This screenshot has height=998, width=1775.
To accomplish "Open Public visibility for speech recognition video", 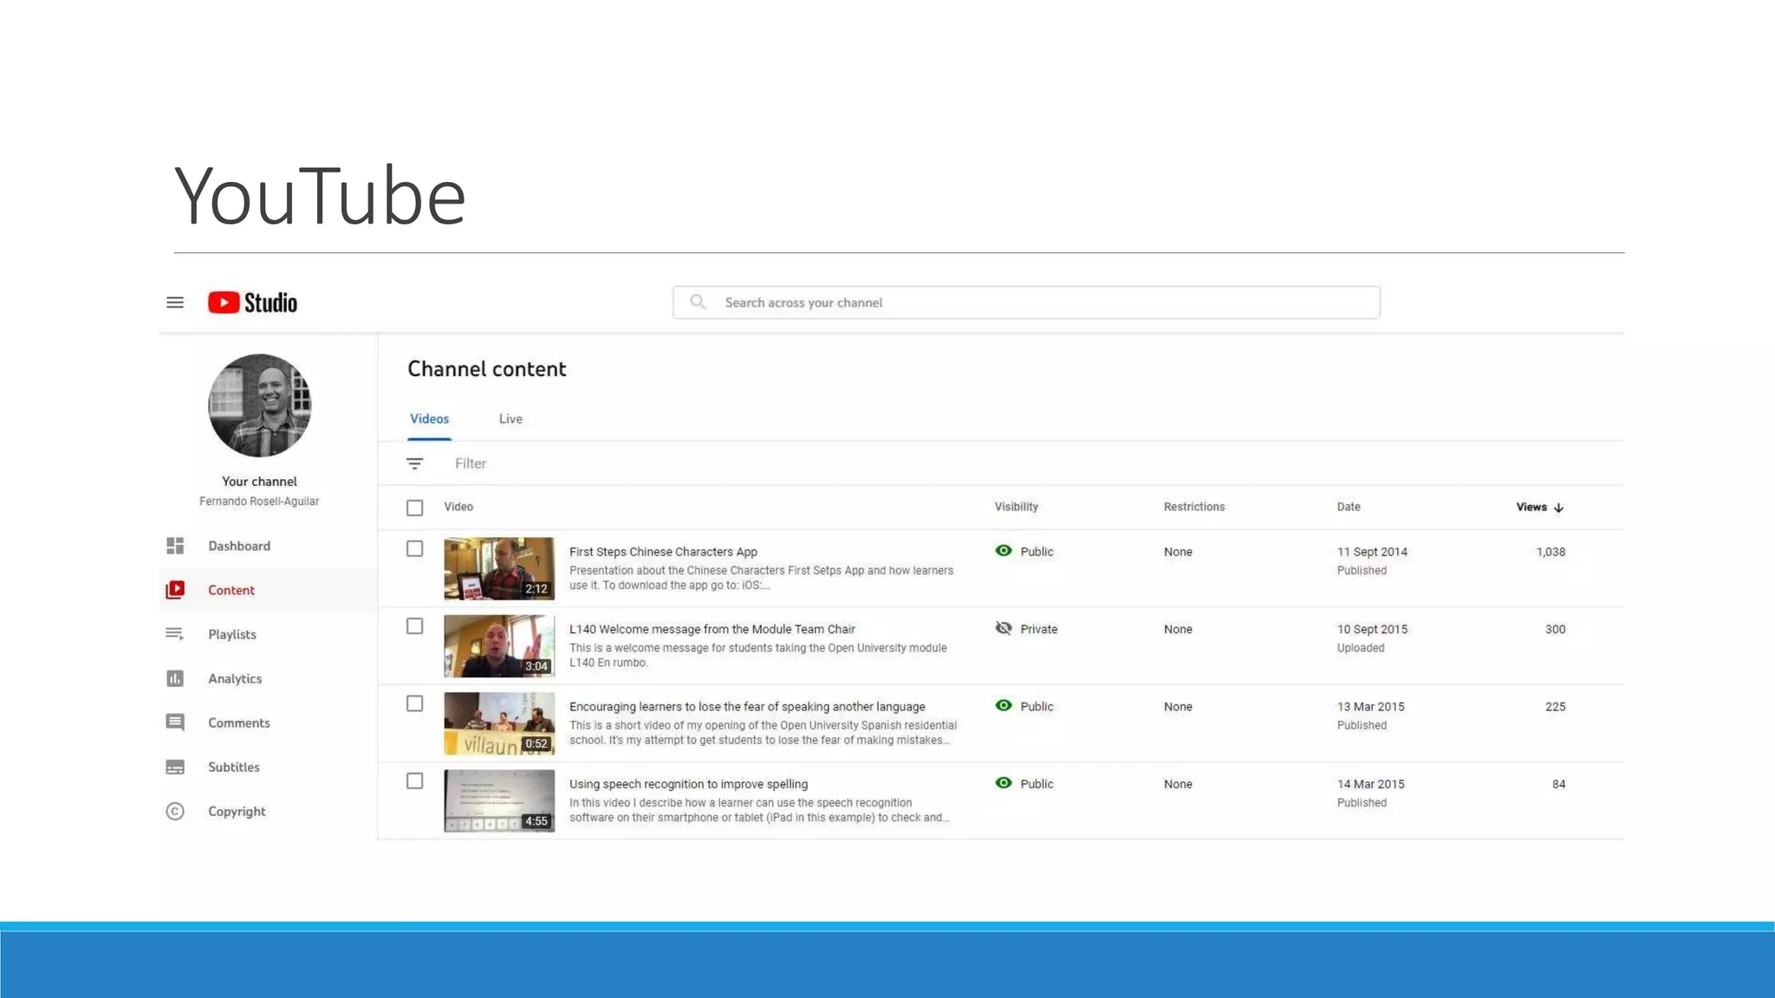I will 1024,783.
